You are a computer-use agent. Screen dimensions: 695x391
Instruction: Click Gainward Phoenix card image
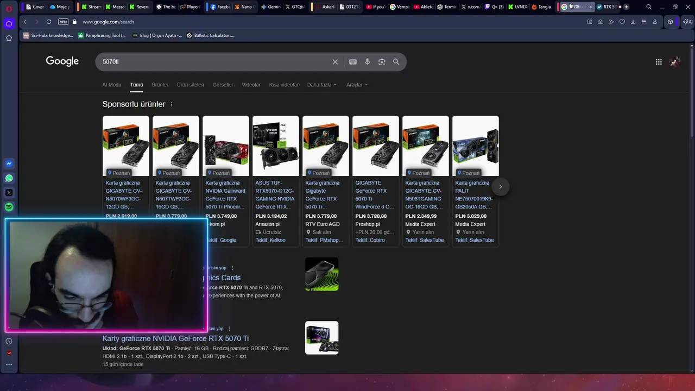point(226,146)
